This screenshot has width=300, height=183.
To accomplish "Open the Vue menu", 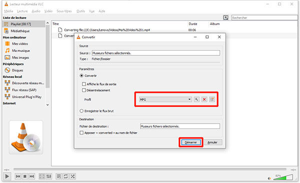I will 91,11.
